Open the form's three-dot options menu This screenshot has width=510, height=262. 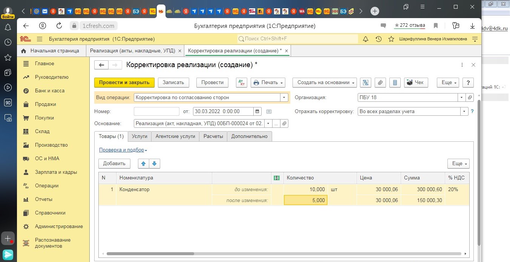coord(462,65)
